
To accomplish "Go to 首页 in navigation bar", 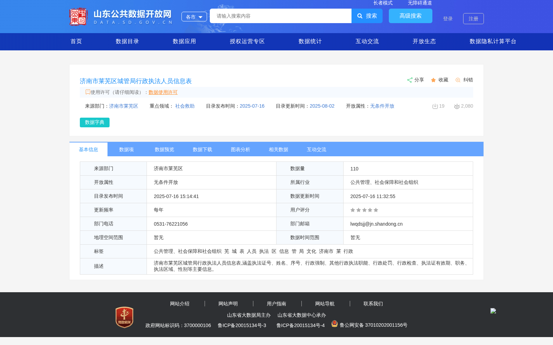I will tap(76, 41).
